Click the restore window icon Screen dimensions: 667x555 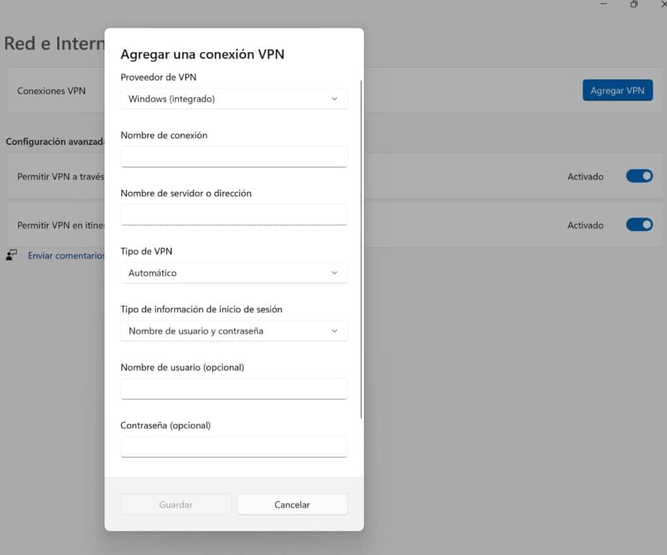click(634, 5)
